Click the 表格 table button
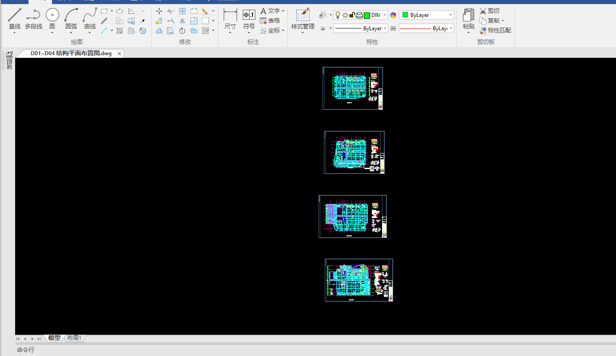 (x=270, y=21)
